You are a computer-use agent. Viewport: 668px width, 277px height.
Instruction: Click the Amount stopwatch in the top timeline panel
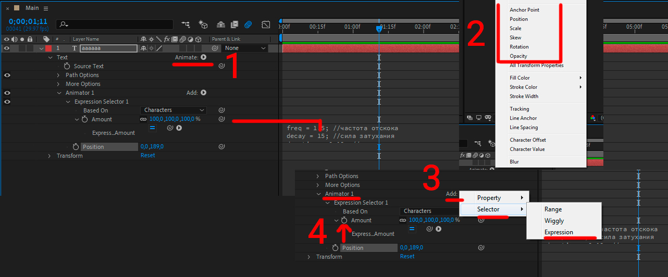(84, 119)
